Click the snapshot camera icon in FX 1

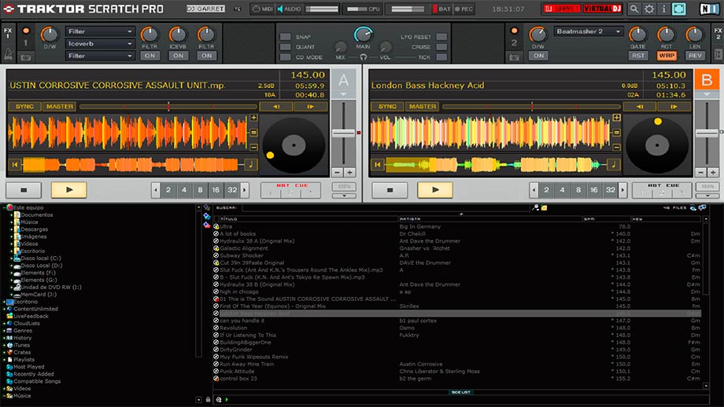point(26,57)
